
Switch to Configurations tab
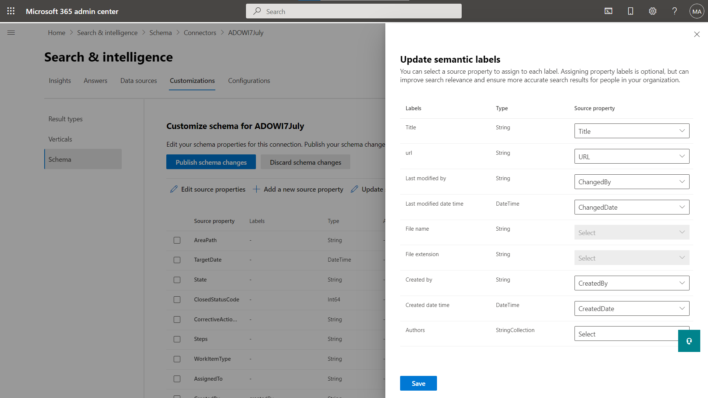[x=249, y=81]
